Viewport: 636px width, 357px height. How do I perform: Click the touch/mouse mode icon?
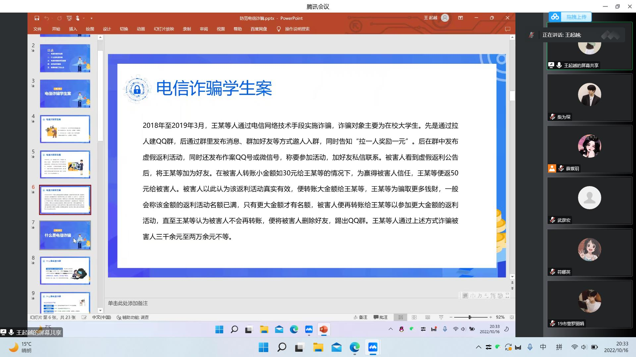point(78,18)
